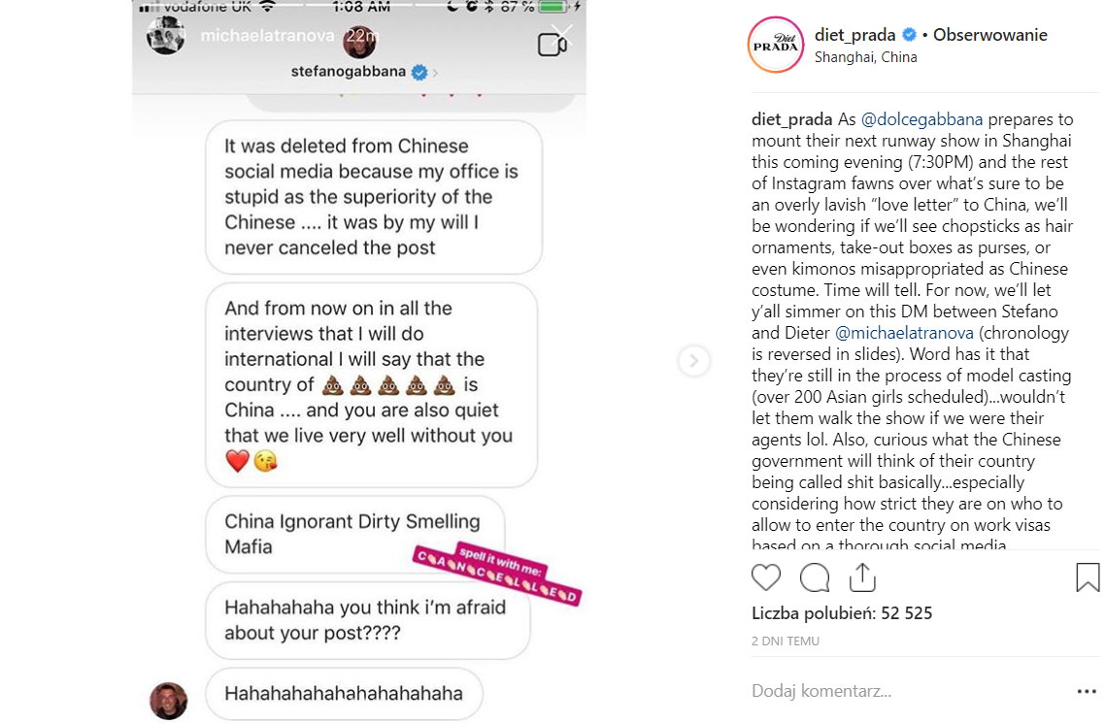
Task: Toggle the Obserwowanie following button
Action: pos(989,35)
